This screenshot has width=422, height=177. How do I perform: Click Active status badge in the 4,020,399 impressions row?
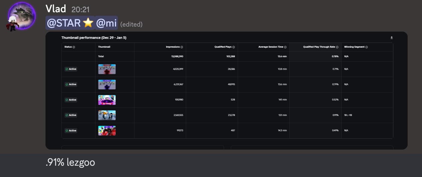click(71, 69)
